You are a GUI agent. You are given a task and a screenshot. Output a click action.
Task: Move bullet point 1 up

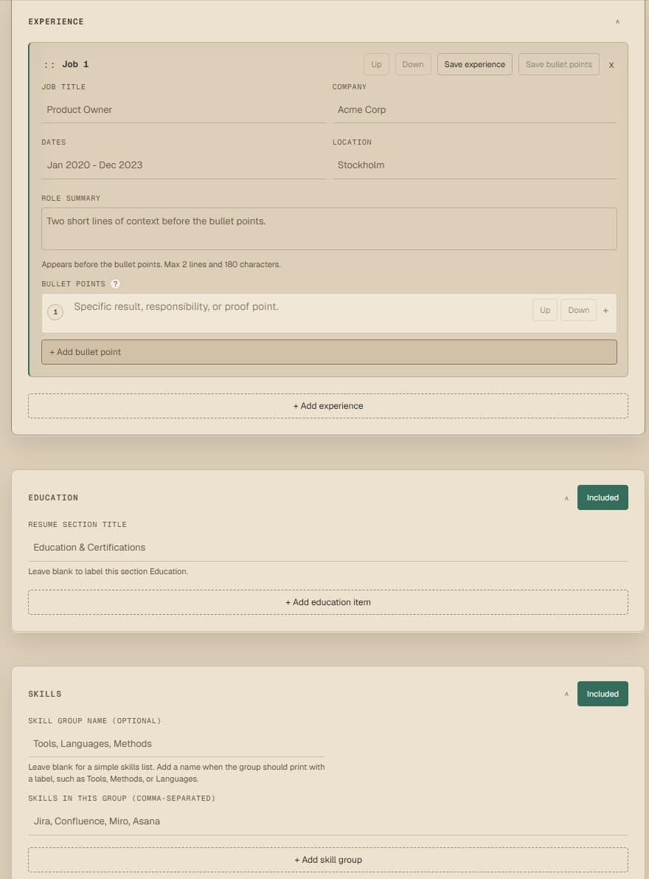(545, 310)
